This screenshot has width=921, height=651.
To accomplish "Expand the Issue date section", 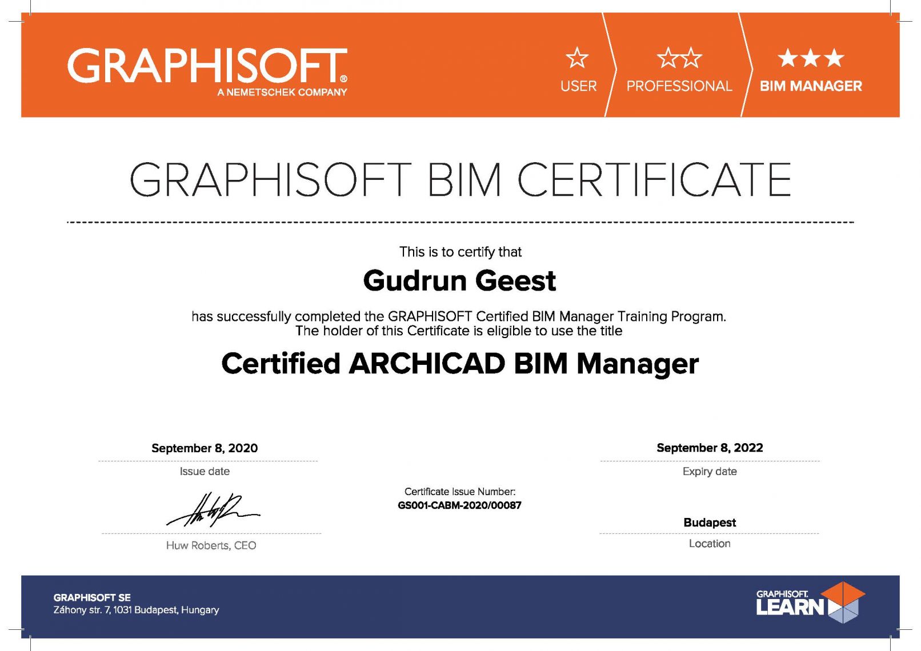I will tap(204, 472).
